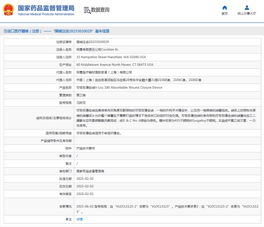Click the 网上办事大厅 person icon

[x=247, y=8]
